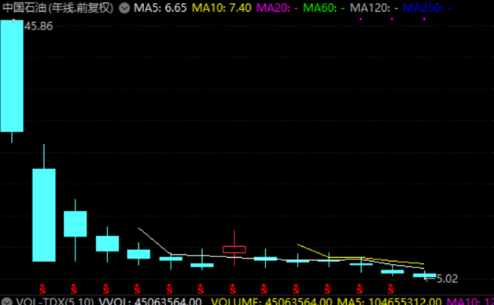Open the dropdown icon left of VOL-TDX
The image size is (494, 305).
pyautogui.click(x=7, y=301)
